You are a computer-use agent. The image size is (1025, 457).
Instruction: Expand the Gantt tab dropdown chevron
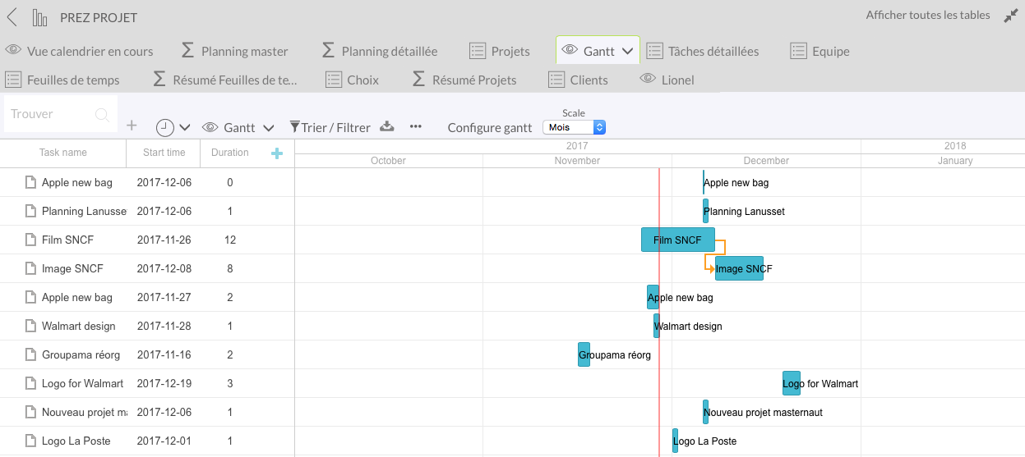click(628, 51)
